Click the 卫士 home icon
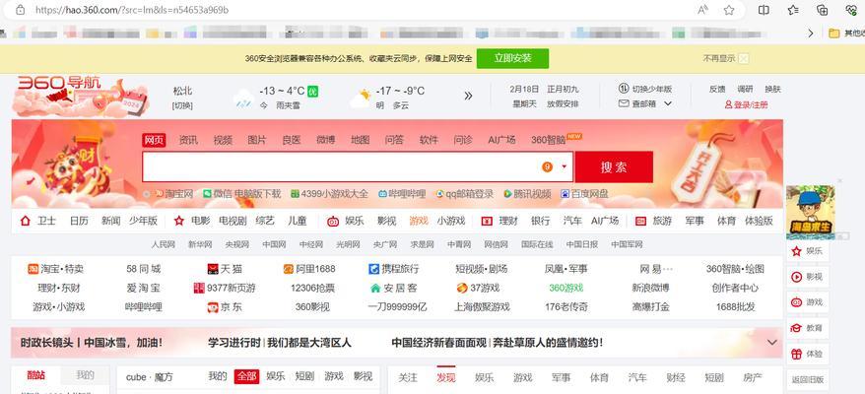Viewport: 865px width, 394px height. tap(25, 221)
